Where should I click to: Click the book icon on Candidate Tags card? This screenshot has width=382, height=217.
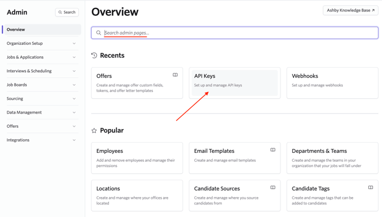coord(371,187)
